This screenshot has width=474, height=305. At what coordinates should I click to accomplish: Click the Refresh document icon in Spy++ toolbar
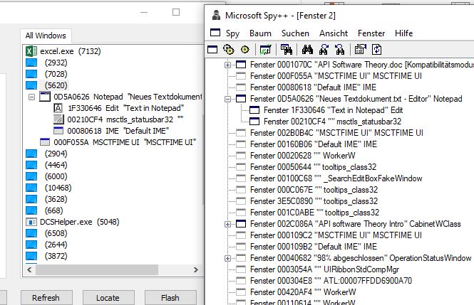pos(376,50)
